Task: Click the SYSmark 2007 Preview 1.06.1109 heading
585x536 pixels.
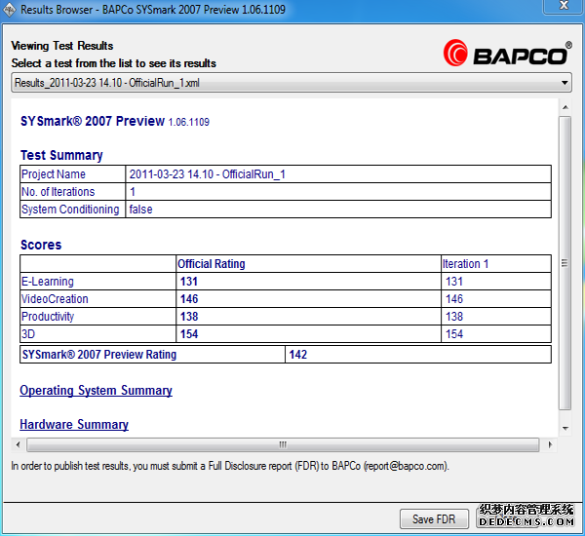Action: coord(115,121)
